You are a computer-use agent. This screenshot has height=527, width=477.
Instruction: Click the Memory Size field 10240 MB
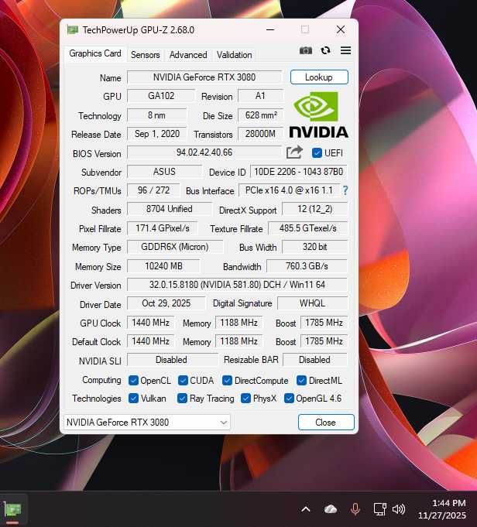click(x=163, y=266)
